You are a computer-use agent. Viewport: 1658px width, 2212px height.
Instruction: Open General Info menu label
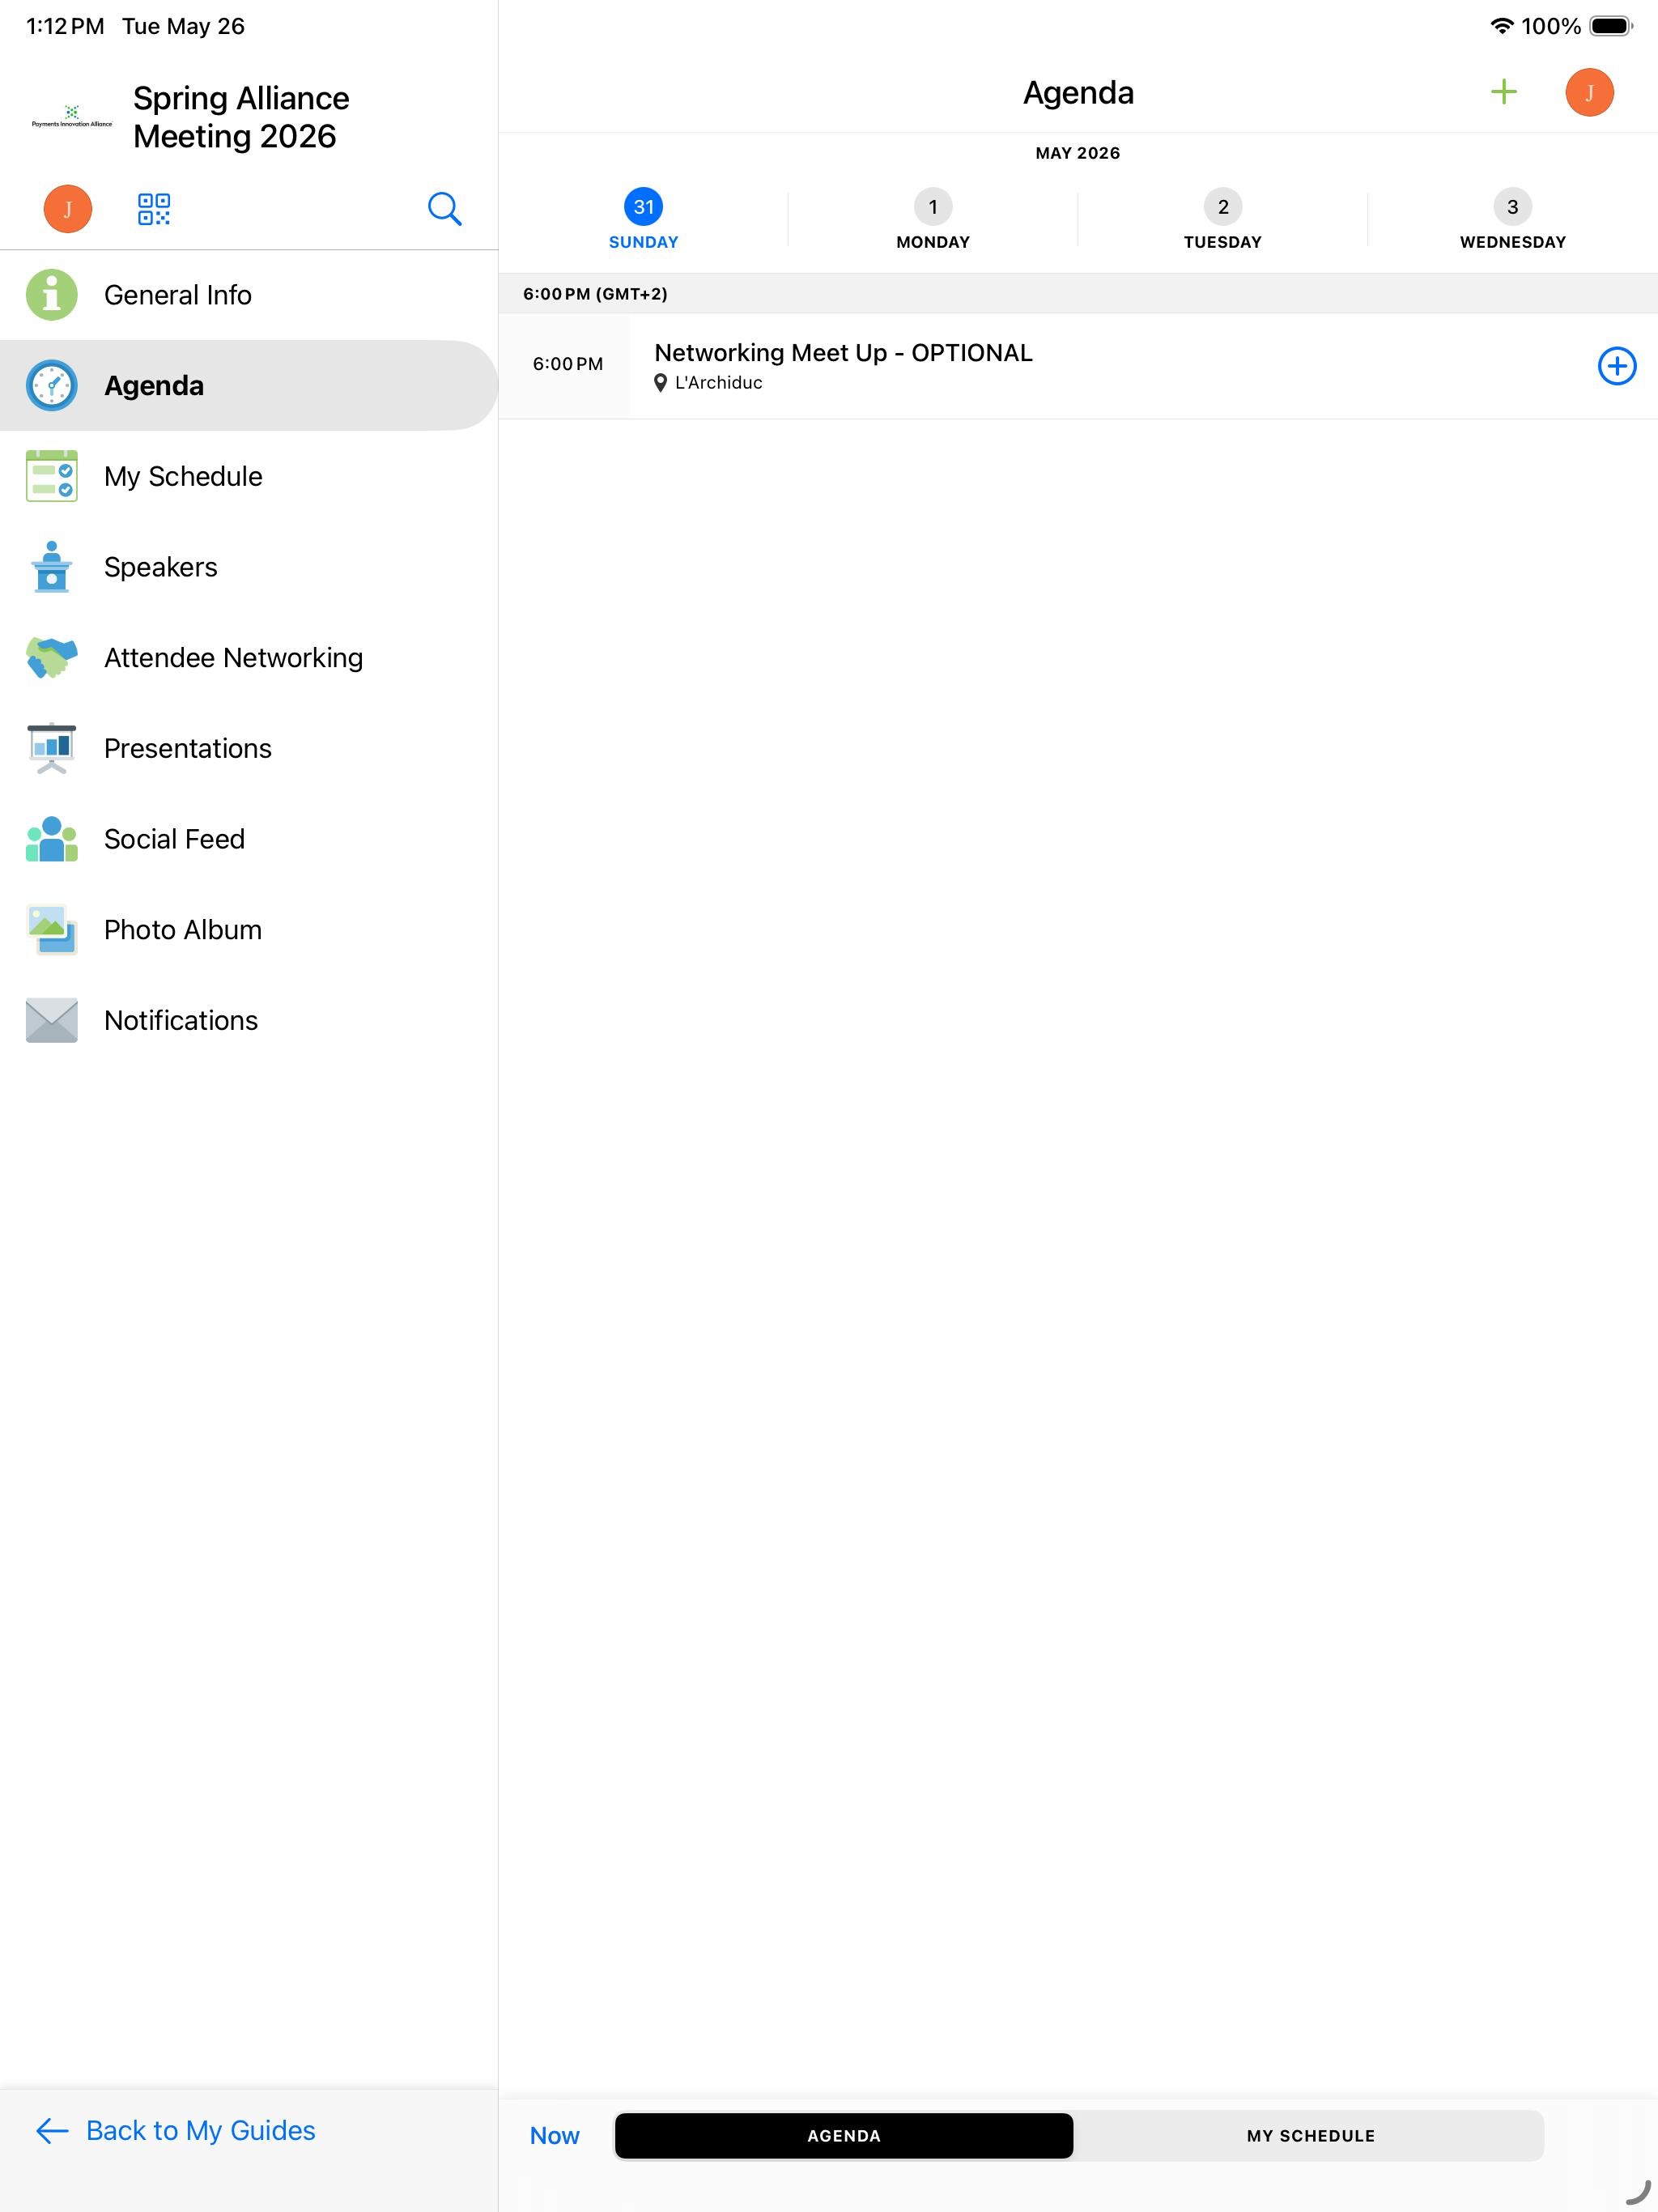tap(178, 295)
